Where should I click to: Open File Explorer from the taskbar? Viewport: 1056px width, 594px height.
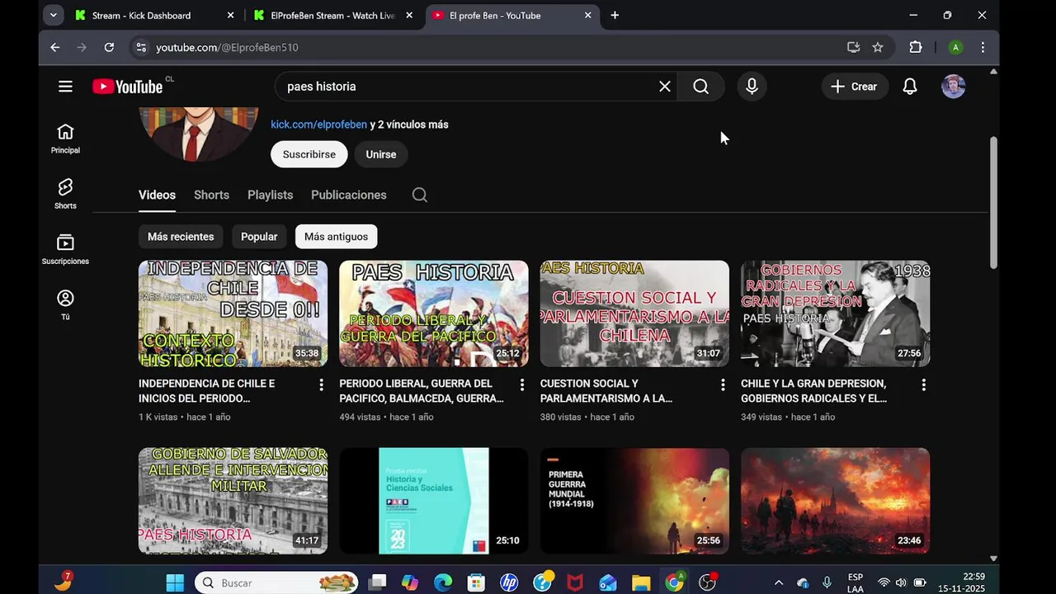tap(641, 582)
